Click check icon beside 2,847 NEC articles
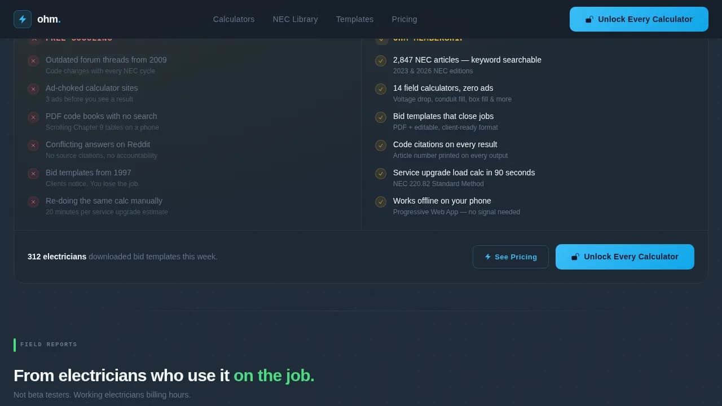722x406 pixels. [381, 61]
